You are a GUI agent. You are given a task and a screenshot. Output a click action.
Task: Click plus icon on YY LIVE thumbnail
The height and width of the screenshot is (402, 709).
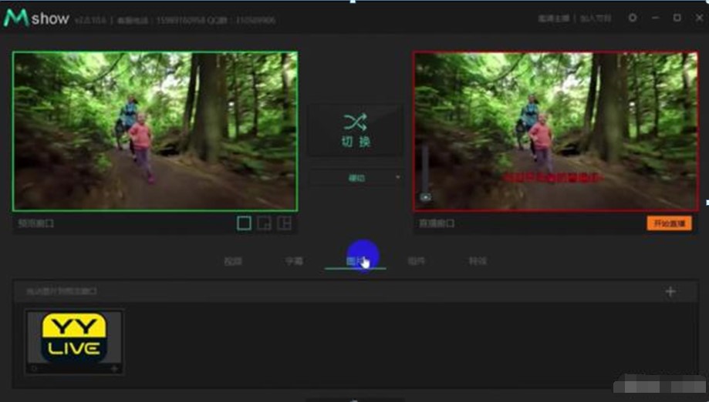coord(114,369)
